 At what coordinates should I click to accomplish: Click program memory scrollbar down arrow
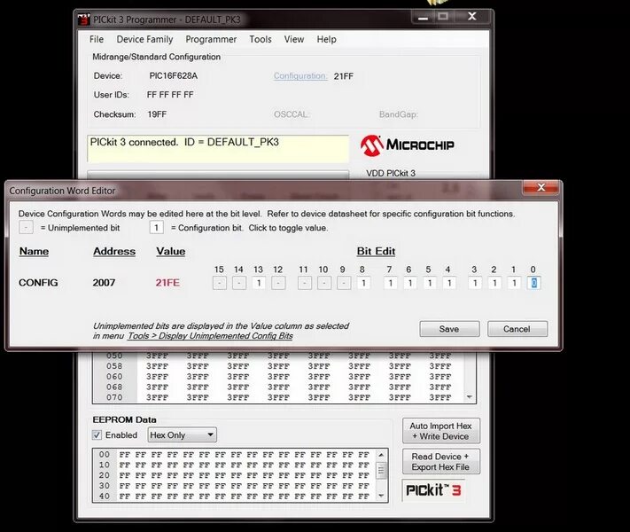click(x=470, y=397)
